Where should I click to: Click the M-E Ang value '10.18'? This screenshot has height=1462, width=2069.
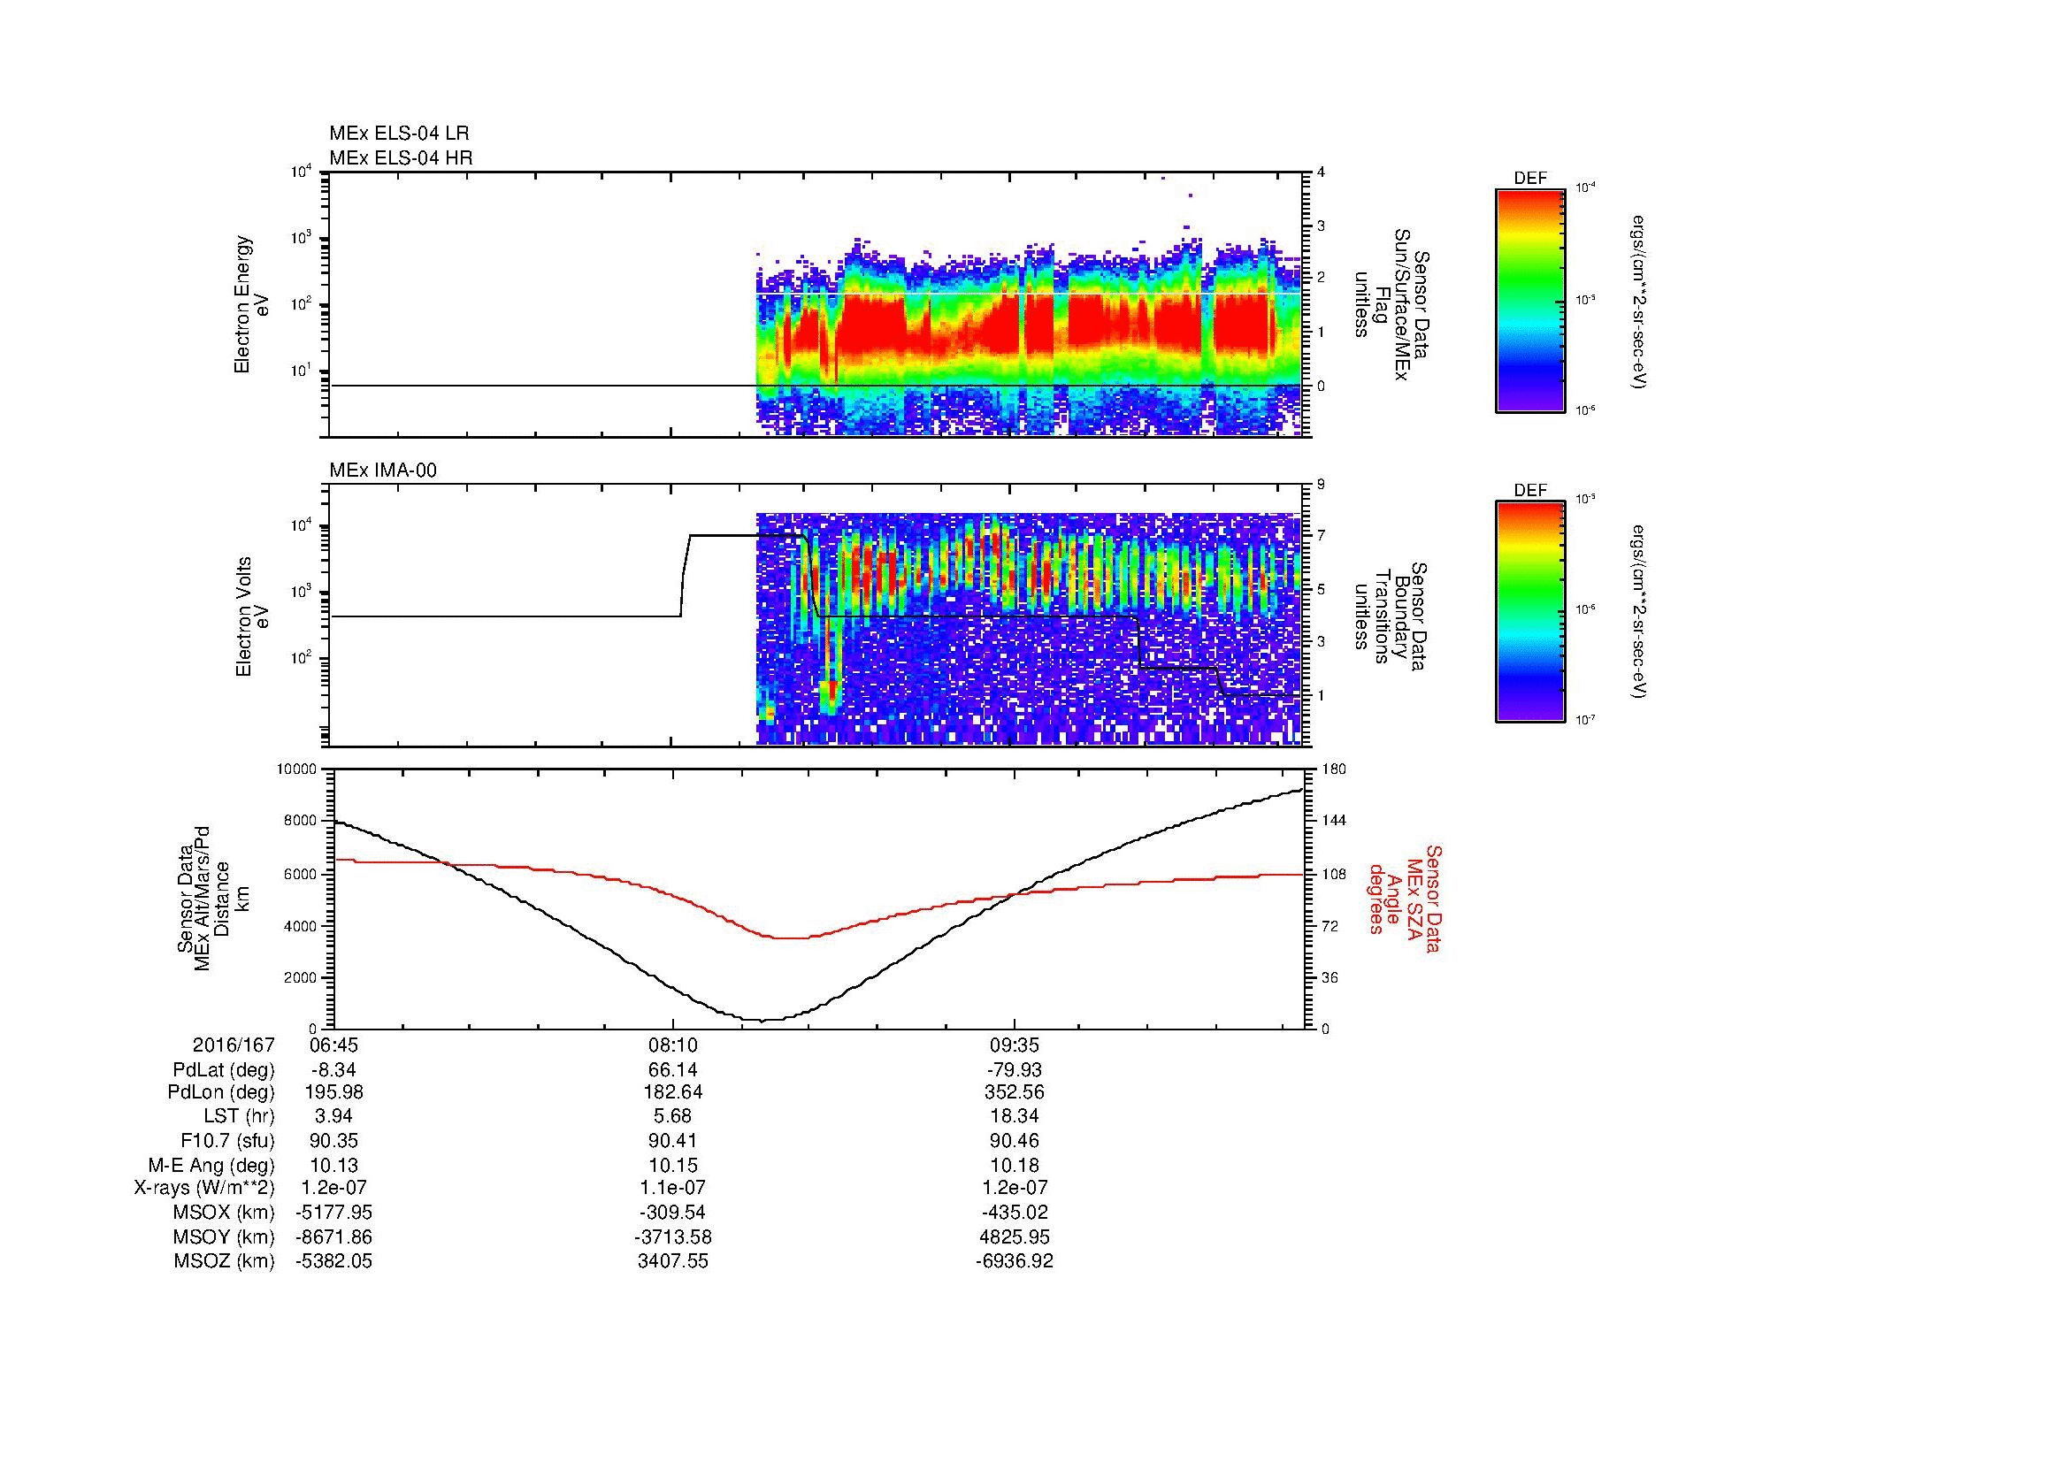point(1015,1166)
